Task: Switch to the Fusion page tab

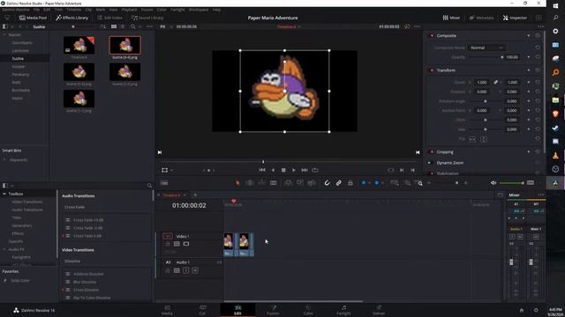Action: 273,310
